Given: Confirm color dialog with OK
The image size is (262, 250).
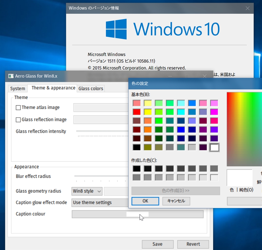Looking at the screenshot, I should (x=145, y=201).
